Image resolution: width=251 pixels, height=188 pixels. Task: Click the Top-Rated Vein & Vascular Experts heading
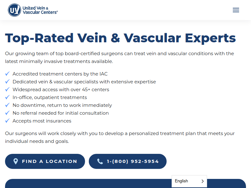(x=120, y=38)
